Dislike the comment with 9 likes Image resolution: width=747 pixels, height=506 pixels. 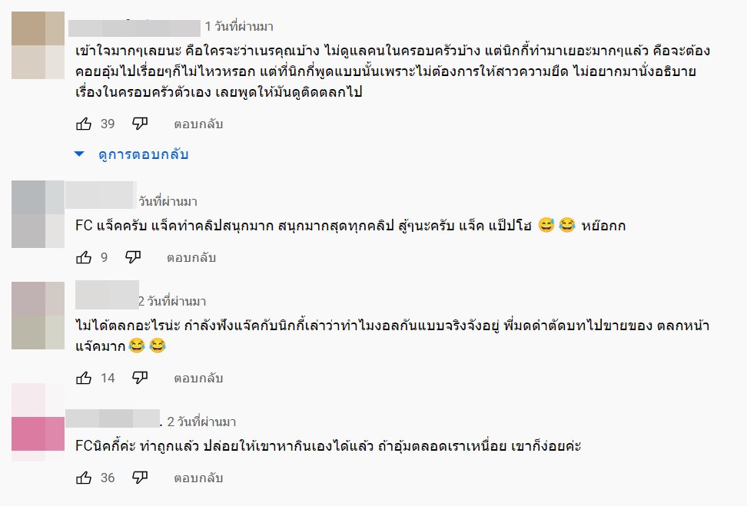click(x=133, y=257)
